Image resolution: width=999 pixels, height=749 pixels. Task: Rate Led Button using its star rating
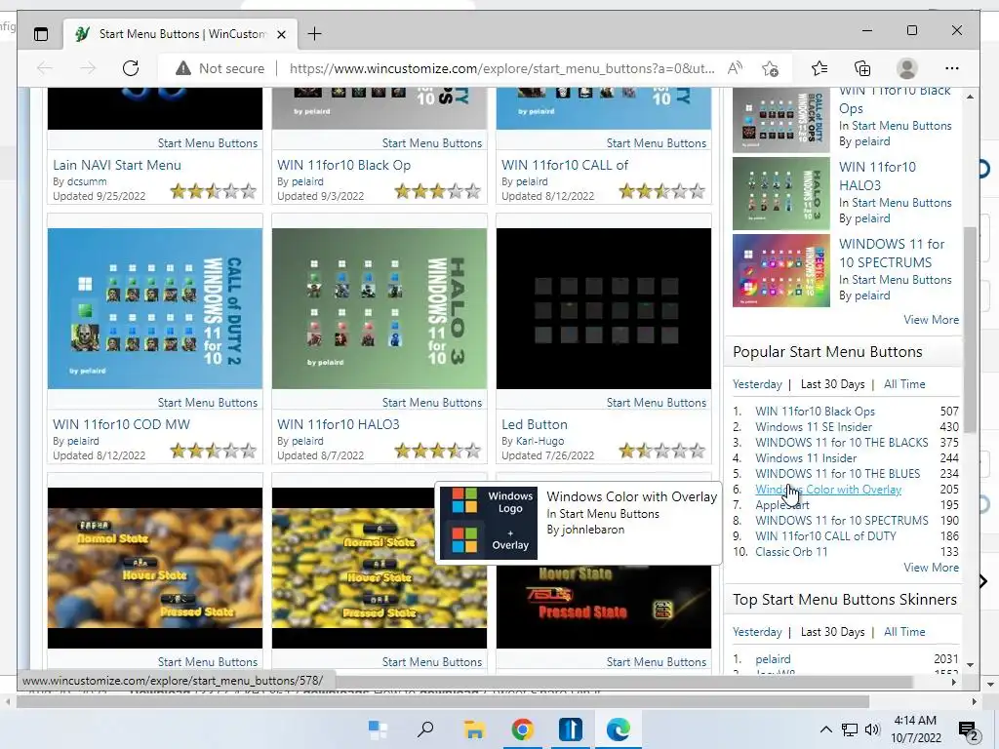[x=662, y=451]
